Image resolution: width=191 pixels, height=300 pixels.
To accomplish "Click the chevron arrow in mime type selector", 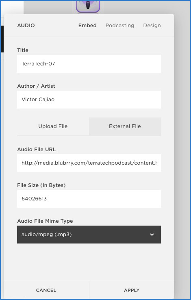I will click(152, 235).
